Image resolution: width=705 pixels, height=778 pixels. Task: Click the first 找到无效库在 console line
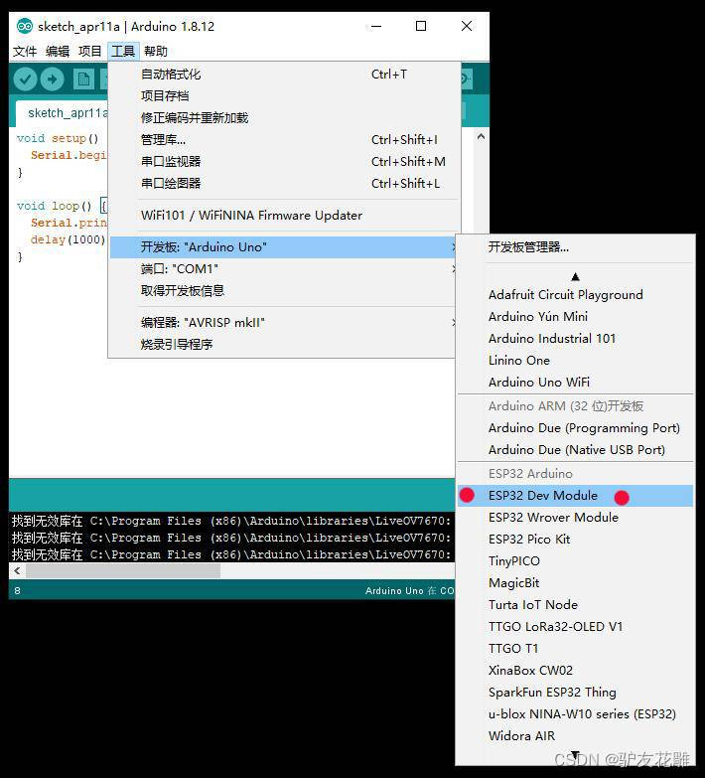tap(232, 521)
